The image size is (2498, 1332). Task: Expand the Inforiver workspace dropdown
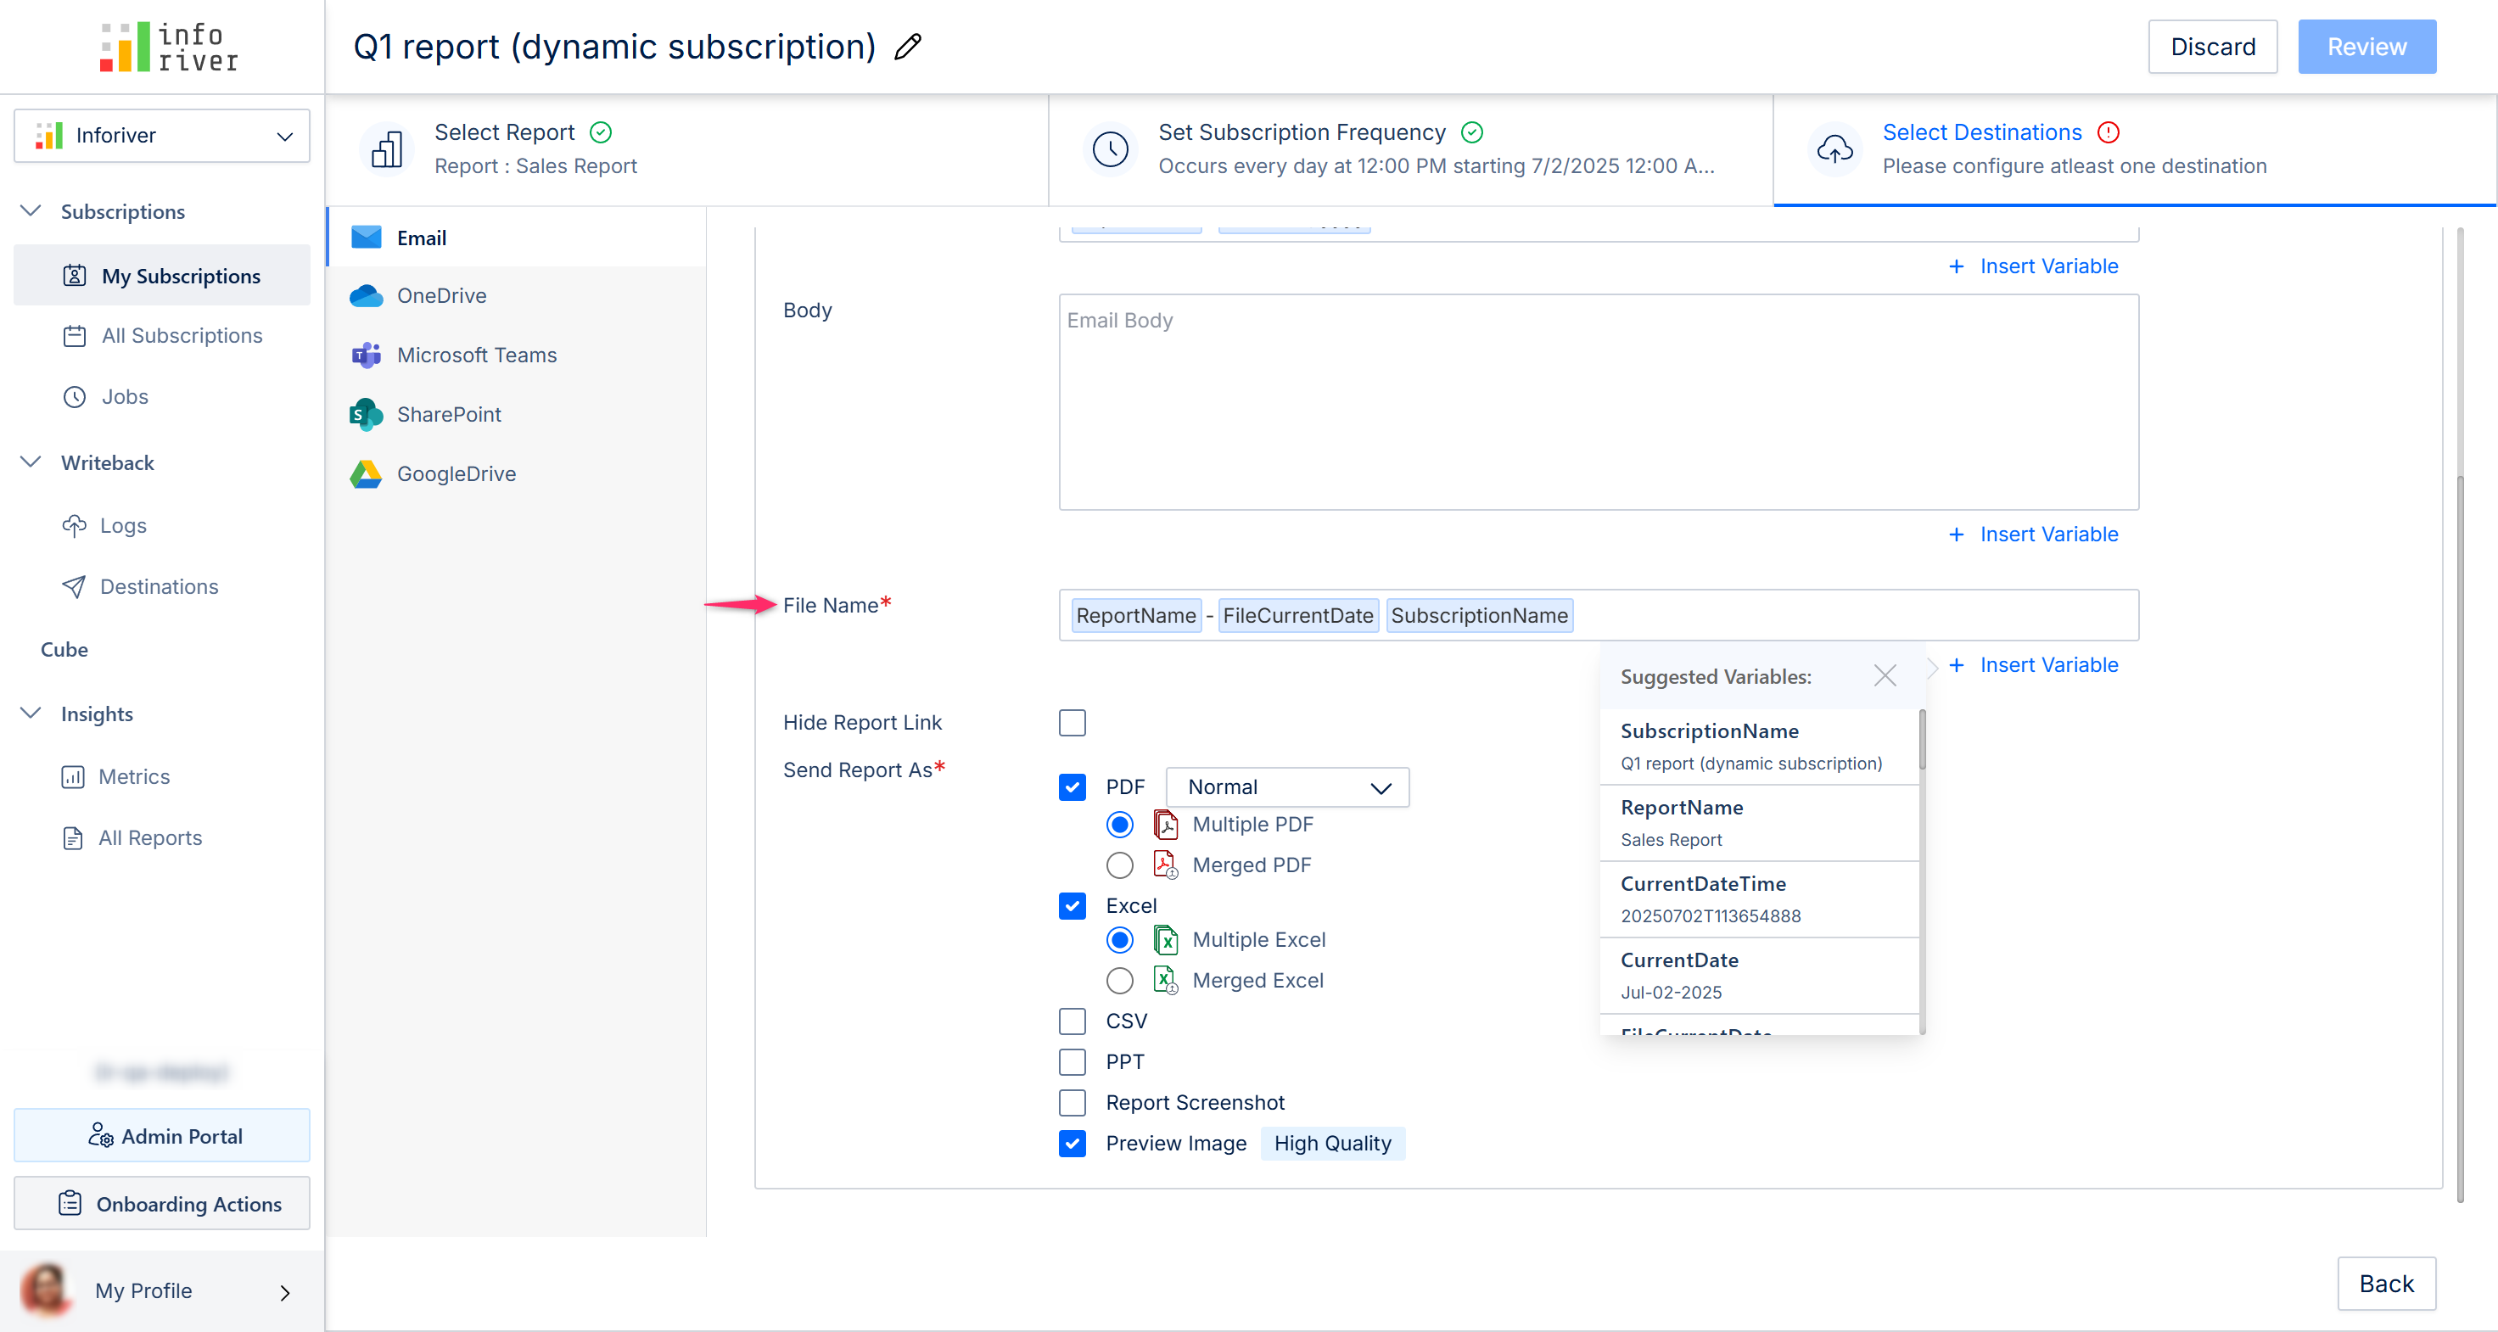pyautogui.click(x=162, y=136)
